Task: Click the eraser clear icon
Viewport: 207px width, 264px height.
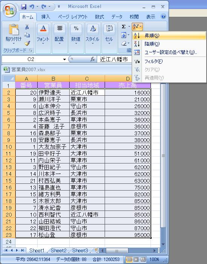Action: (x=124, y=43)
